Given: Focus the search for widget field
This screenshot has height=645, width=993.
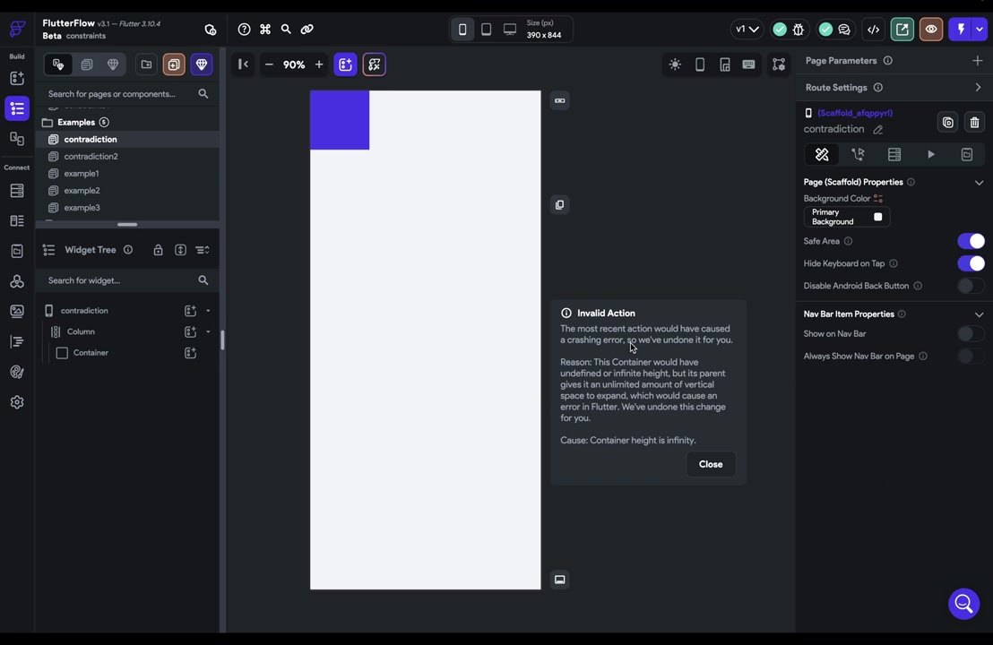Looking at the screenshot, I should pos(126,280).
